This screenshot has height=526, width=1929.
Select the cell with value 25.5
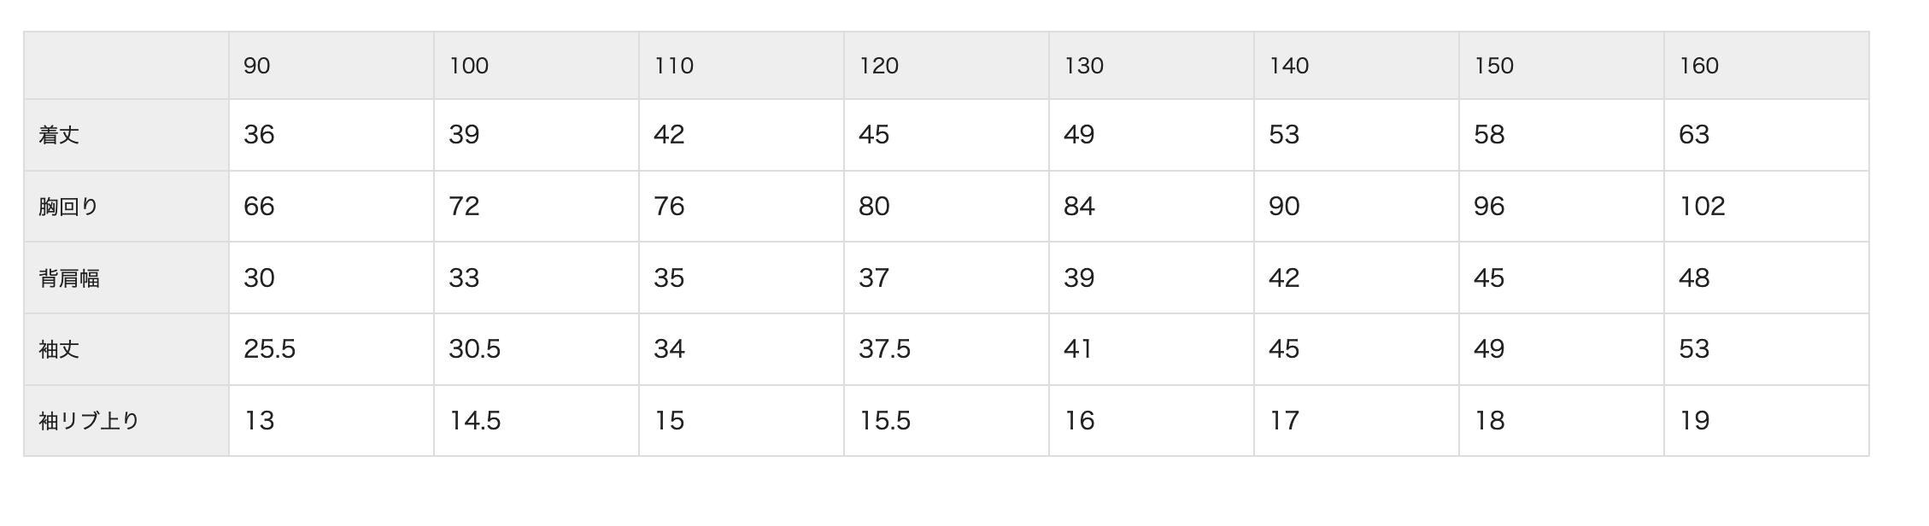click(x=331, y=349)
